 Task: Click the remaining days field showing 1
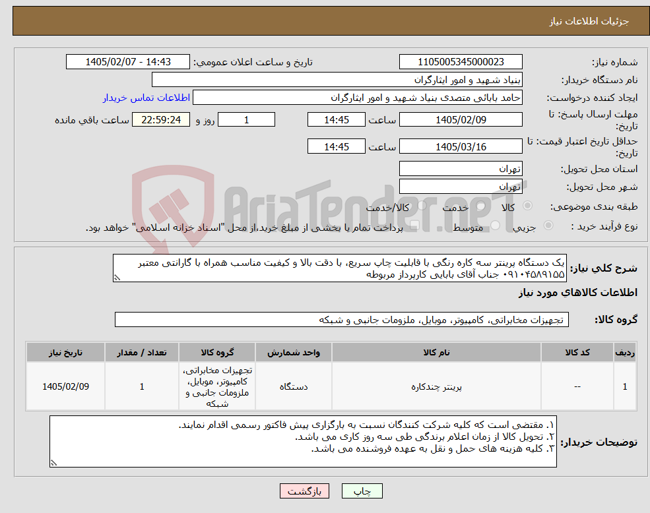pyautogui.click(x=246, y=120)
